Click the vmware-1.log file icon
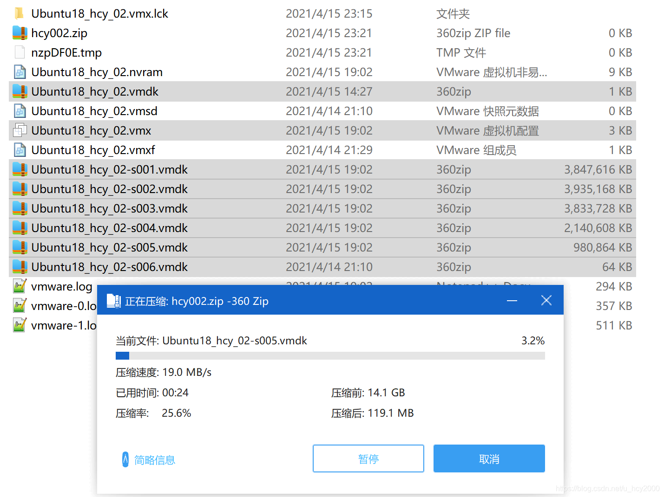The height and width of the screenshot is (497, 664). click(20, 325)
